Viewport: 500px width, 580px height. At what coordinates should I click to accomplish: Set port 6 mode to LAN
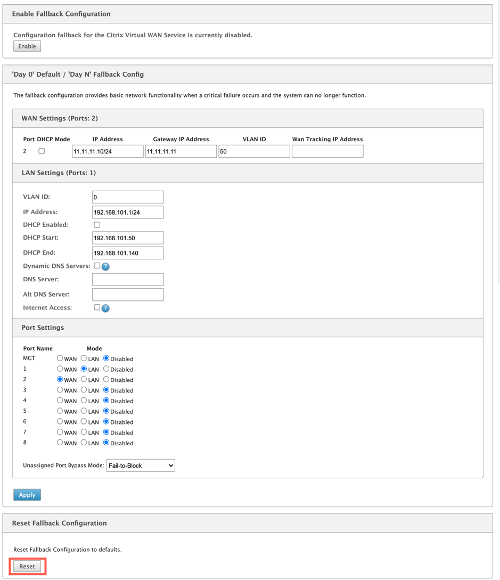pyautogui.click(x=84, y=421)
